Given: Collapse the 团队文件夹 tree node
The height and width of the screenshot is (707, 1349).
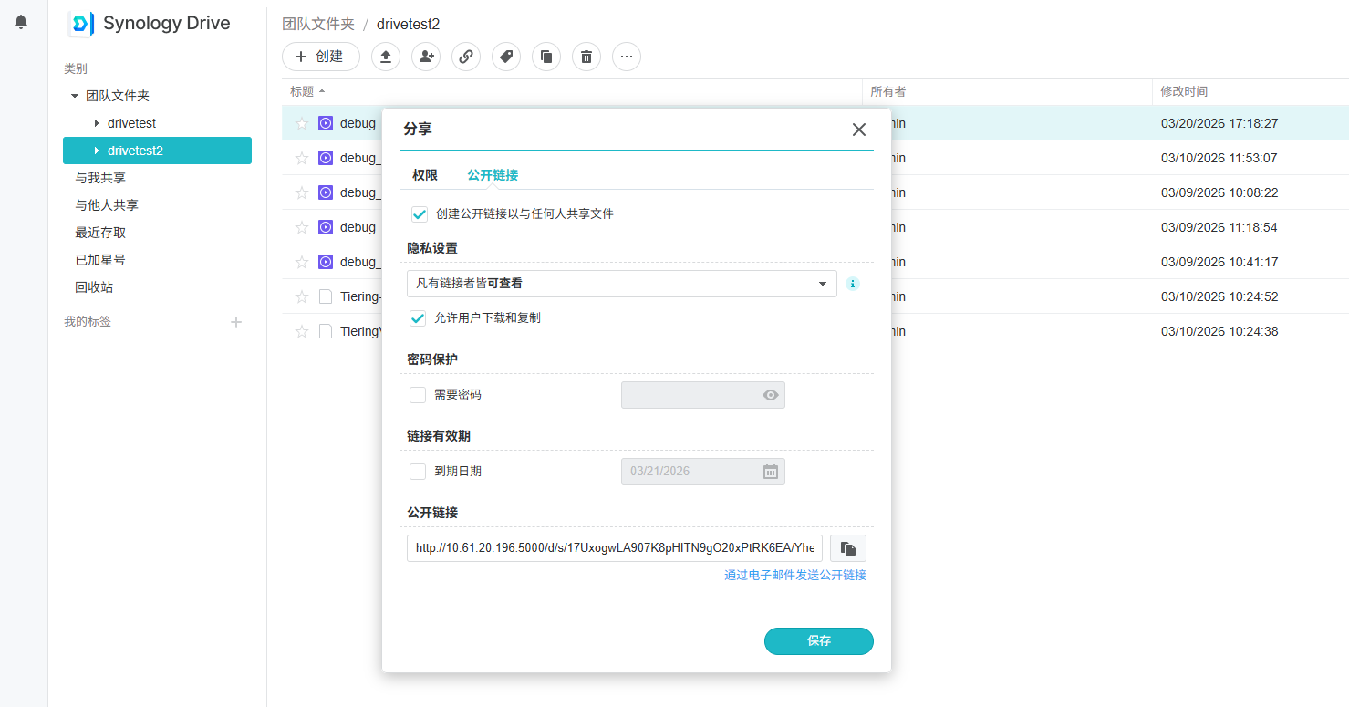Looking at the screenshot, I should [x=75, y=96].
